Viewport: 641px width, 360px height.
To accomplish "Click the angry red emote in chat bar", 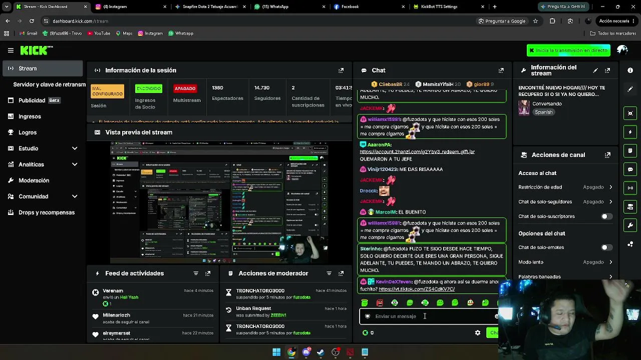I will point(380,302).
